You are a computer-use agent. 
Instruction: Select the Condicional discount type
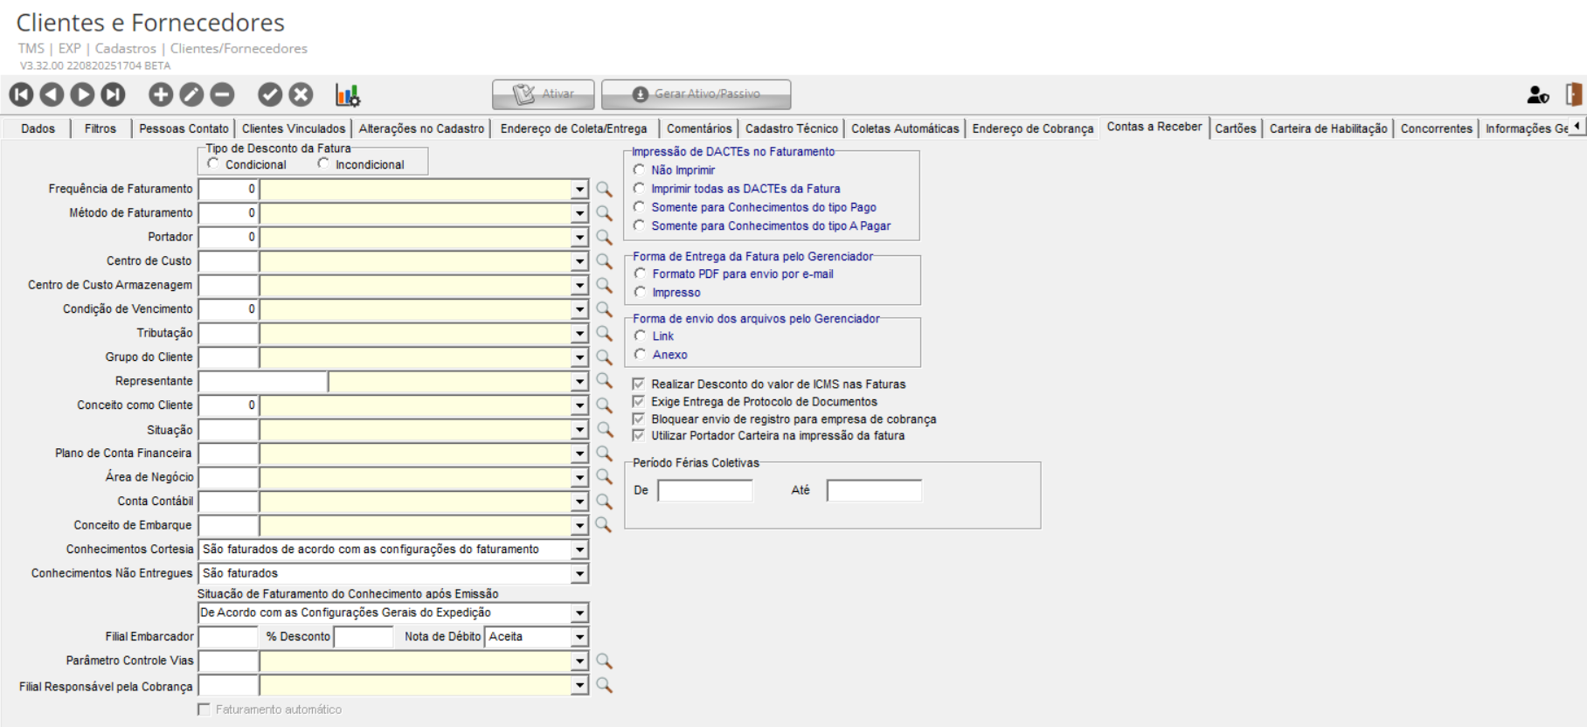[x=213, y=164]
